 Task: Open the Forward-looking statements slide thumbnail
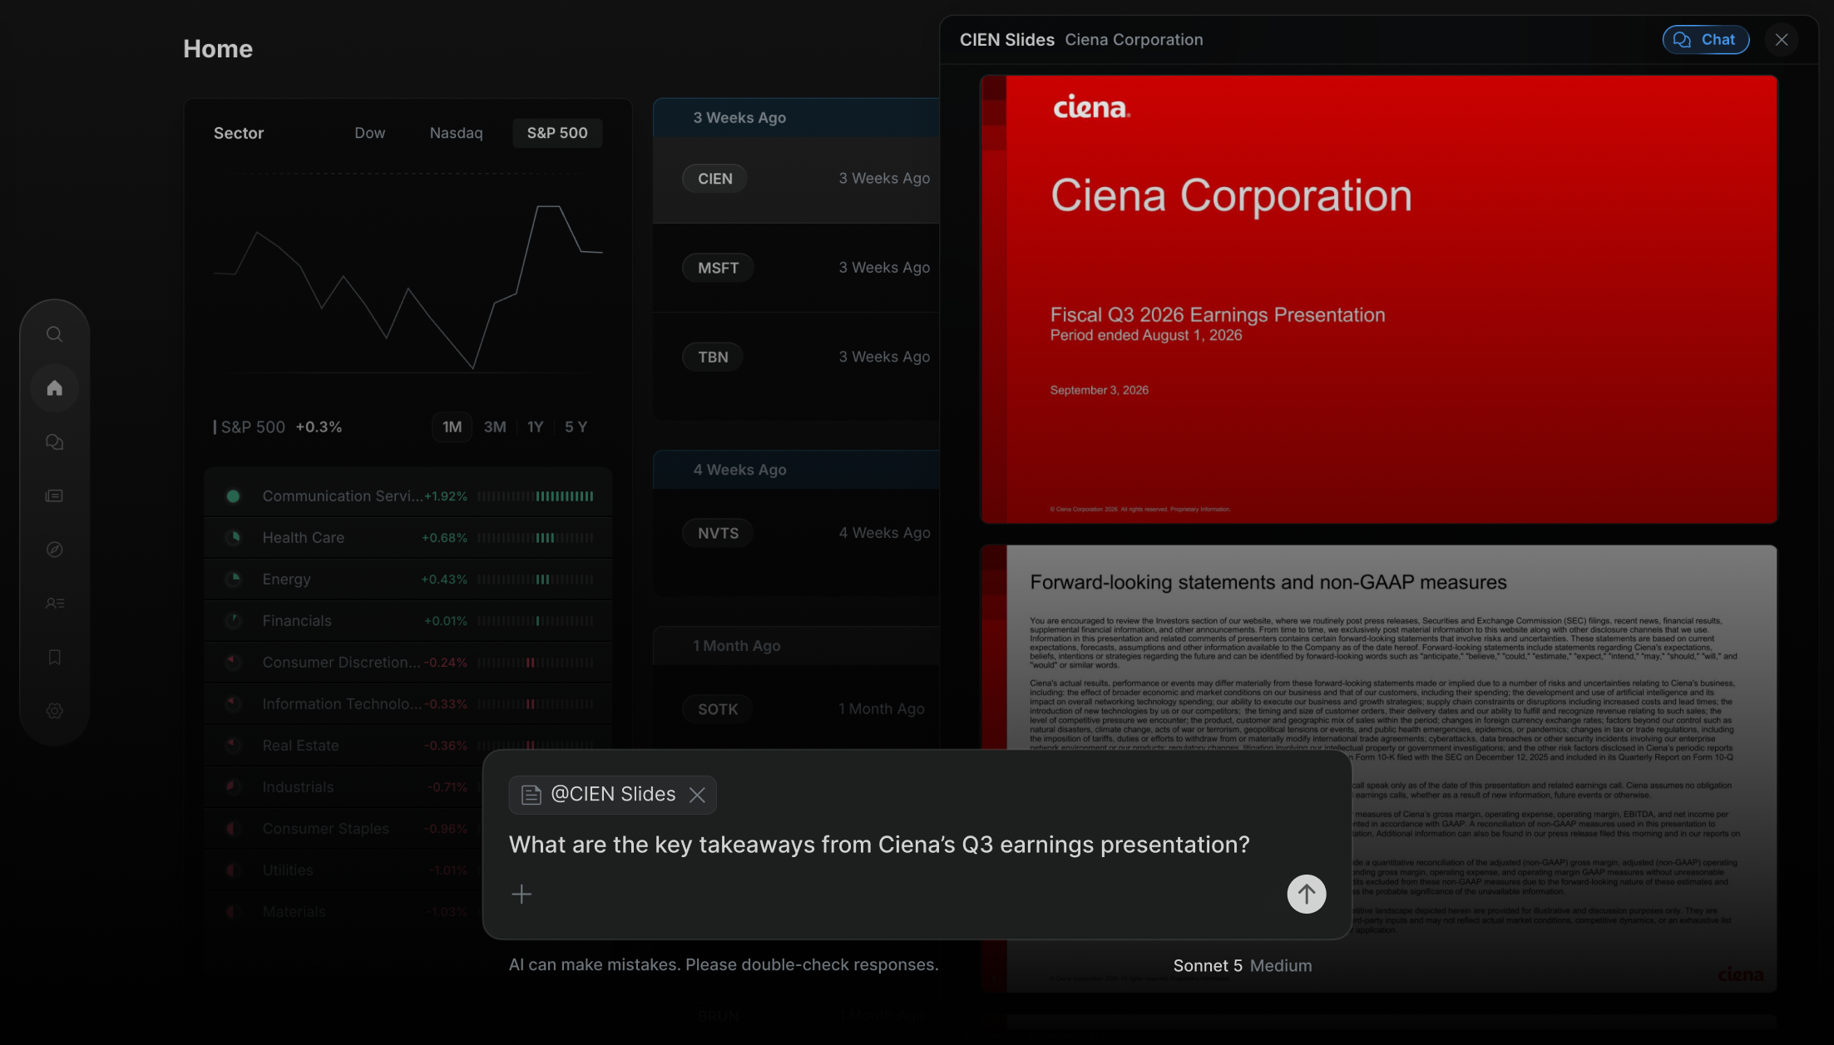tap(1378, 769)
